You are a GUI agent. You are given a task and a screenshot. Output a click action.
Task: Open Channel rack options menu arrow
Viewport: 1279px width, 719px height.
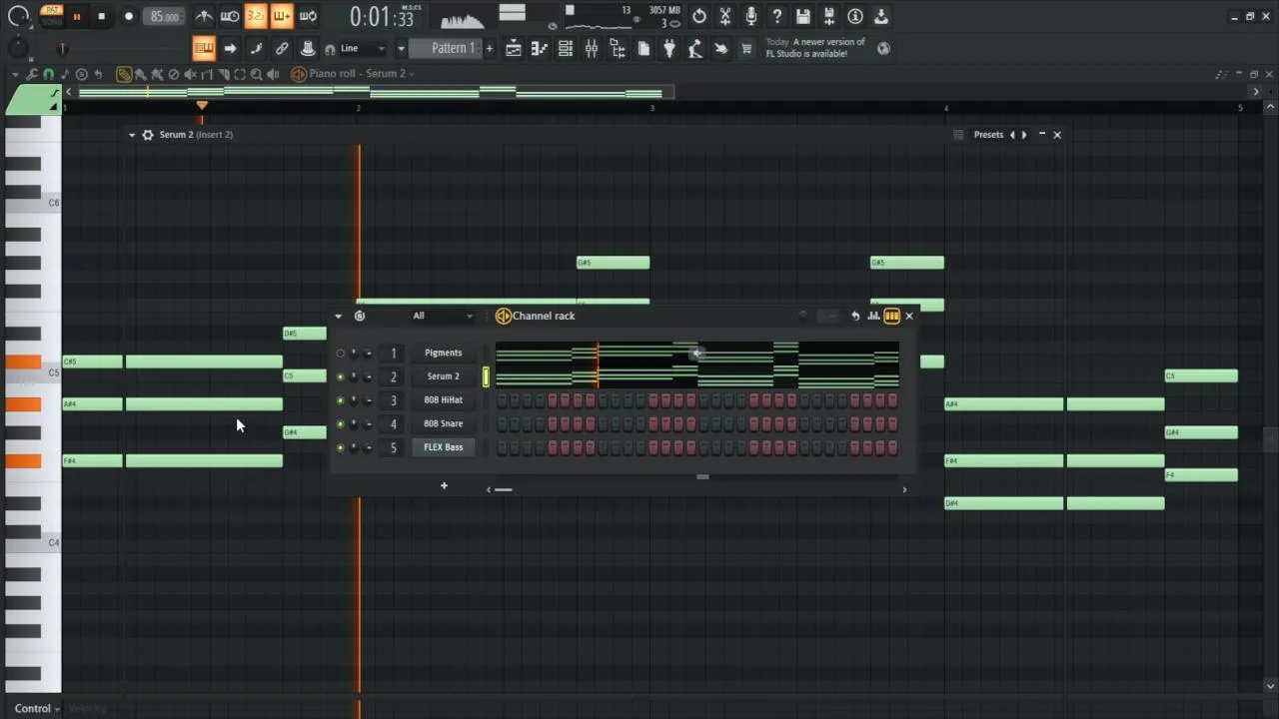coord(338,317)
